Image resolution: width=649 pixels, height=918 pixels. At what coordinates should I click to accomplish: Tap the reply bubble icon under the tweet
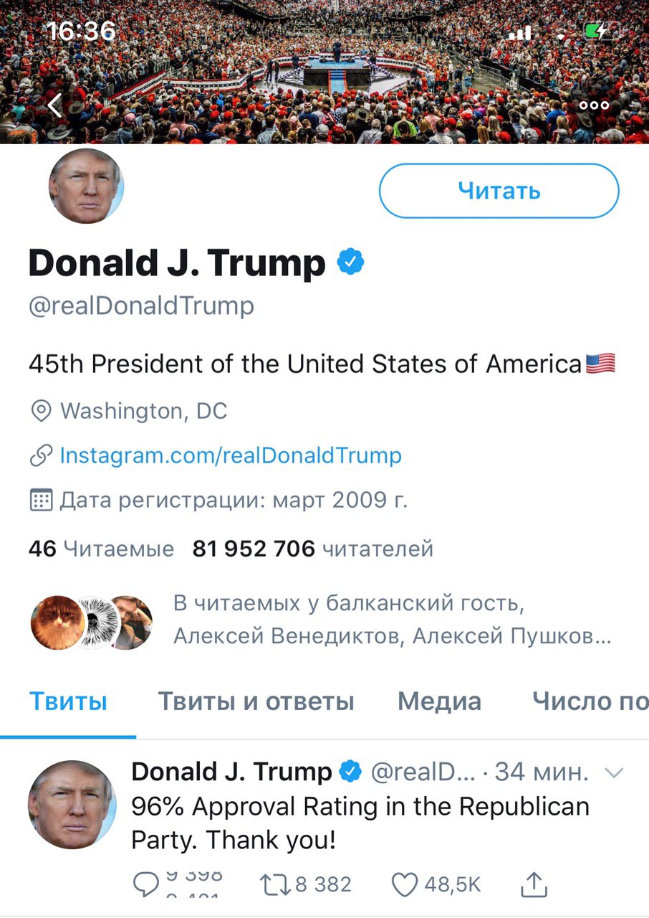[x=145, y=885]
